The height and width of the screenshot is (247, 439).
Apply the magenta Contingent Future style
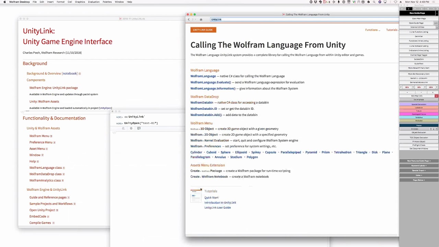tap(419, 114)
